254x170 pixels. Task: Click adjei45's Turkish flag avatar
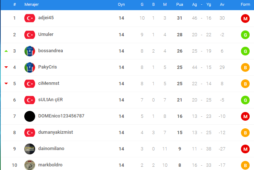point(30,18)
